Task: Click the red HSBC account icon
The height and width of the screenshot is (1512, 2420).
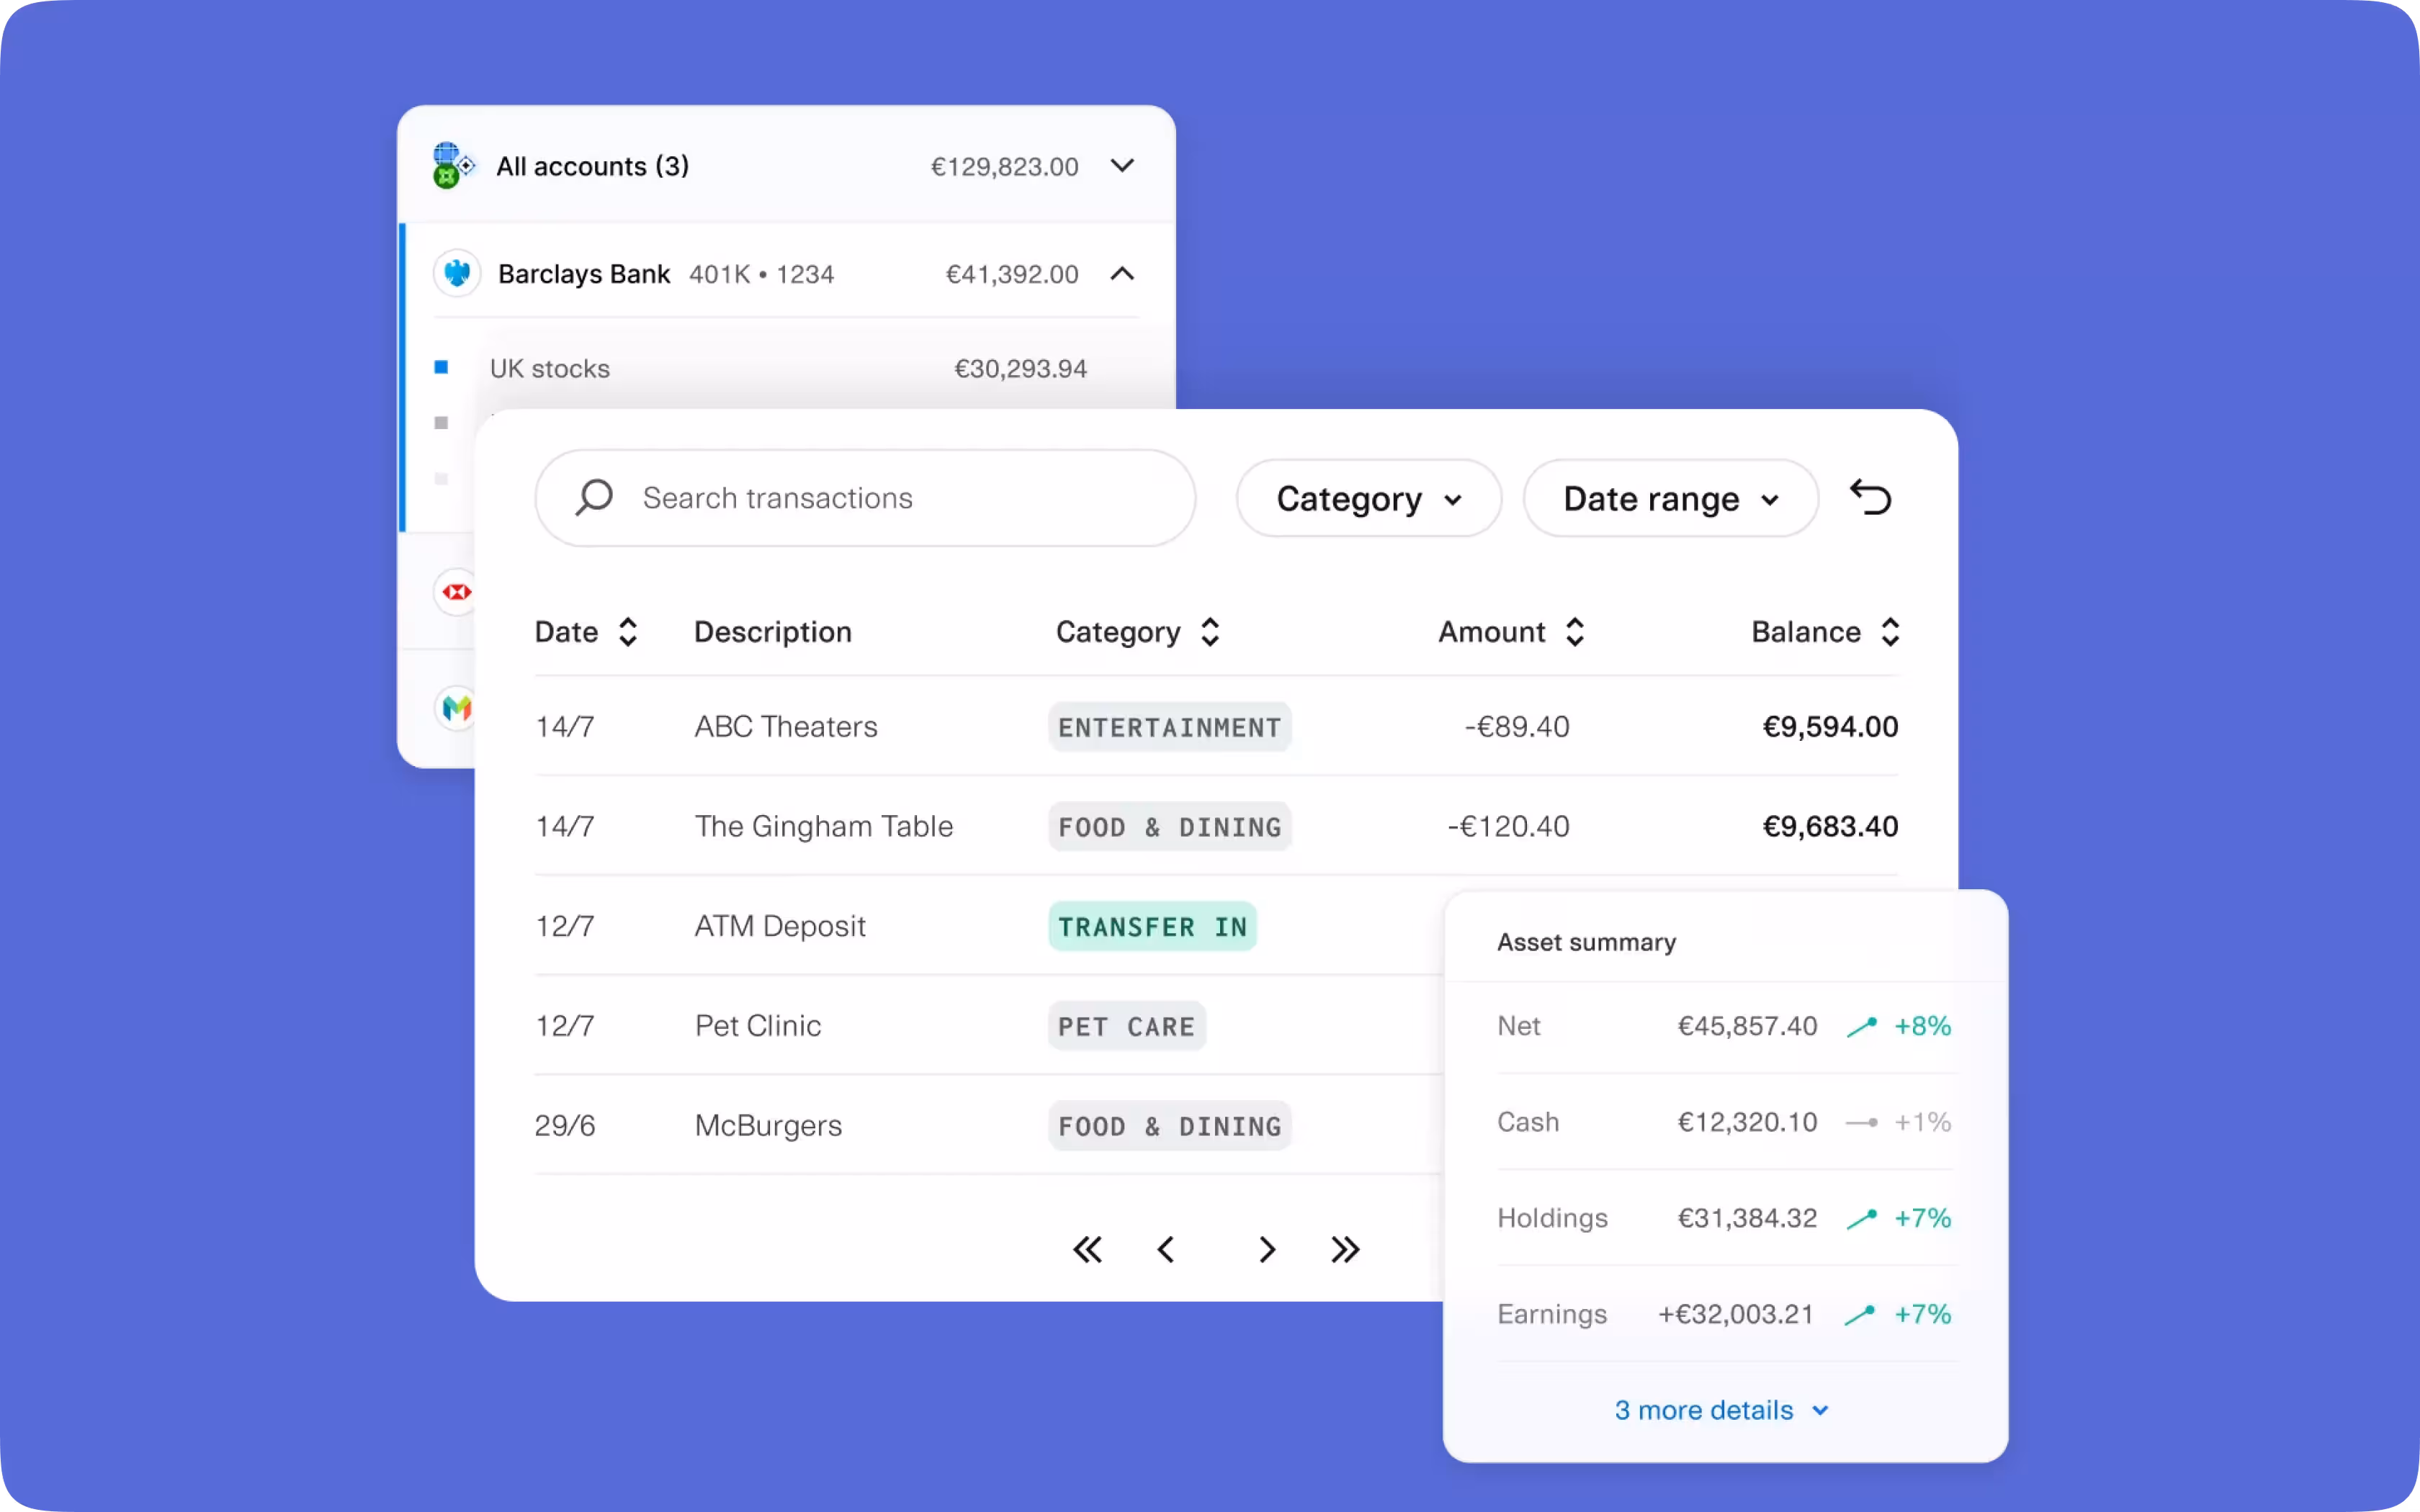Action: (456, 592)
